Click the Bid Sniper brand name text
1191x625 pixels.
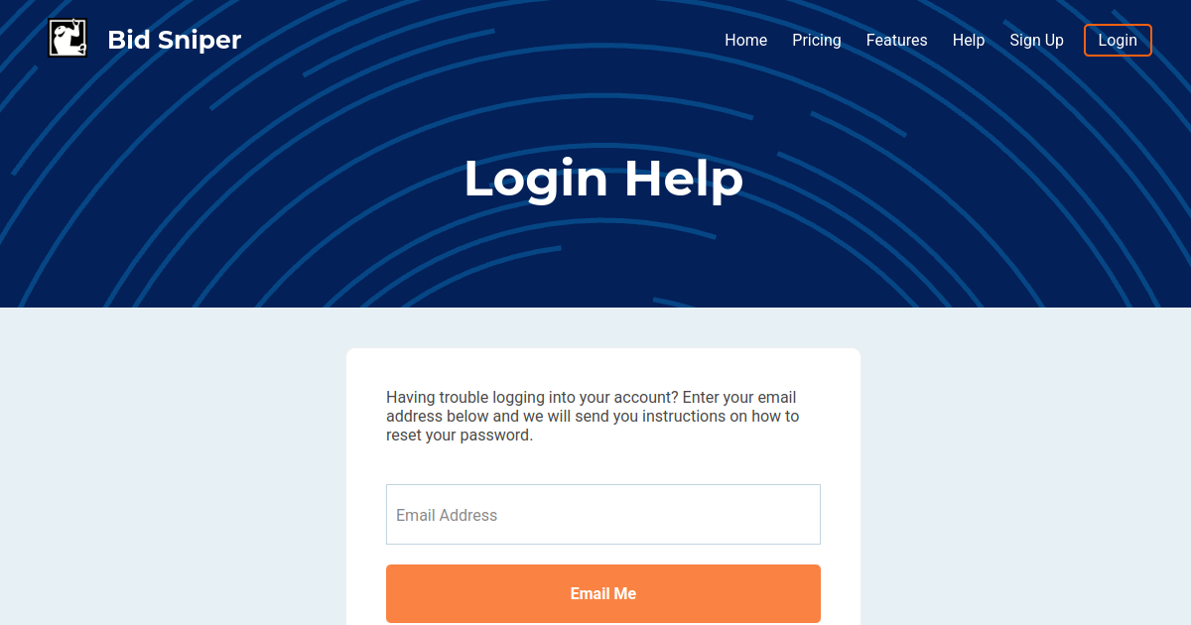click(175, 40)
